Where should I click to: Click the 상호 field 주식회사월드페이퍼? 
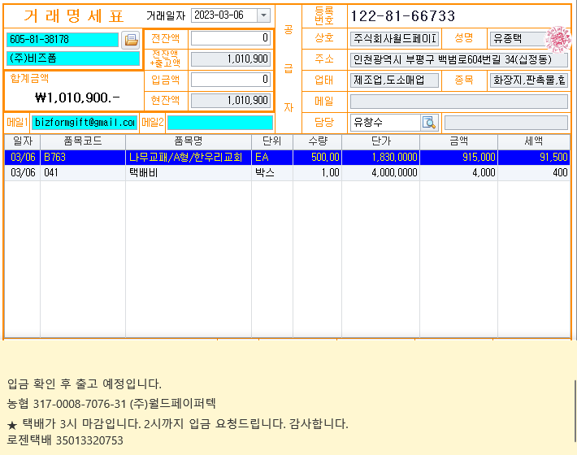(394, 38)
